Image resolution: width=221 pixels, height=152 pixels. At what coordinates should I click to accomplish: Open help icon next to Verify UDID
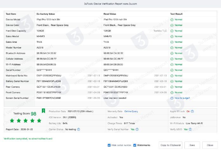coord(190,130)
